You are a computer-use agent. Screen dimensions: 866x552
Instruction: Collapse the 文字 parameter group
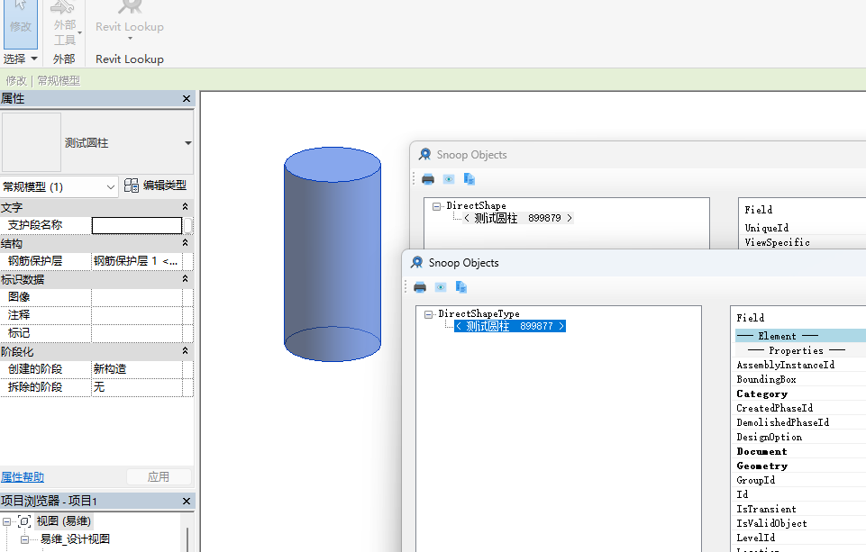(185, 206)
